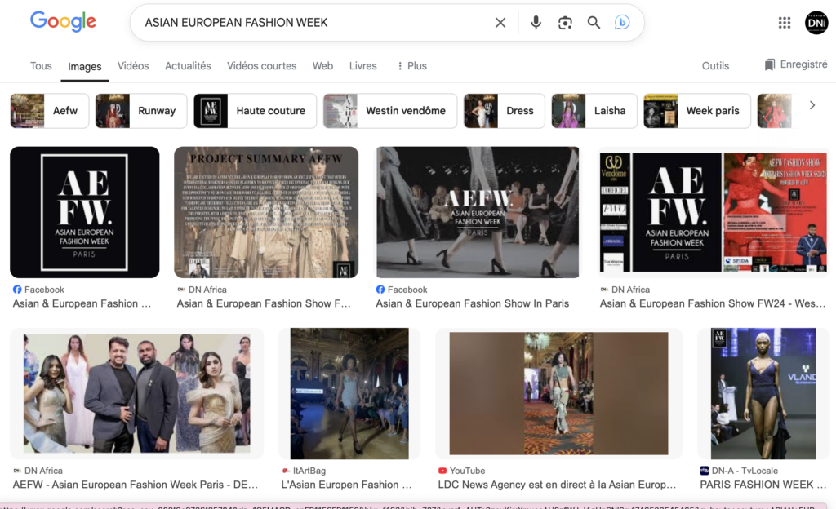Open the Enregistré saved items
This screenshot has height=509, width=836.
(796, 64)
